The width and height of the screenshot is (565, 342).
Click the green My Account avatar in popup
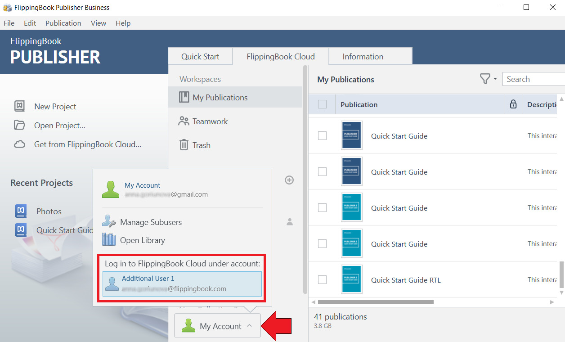111,189
